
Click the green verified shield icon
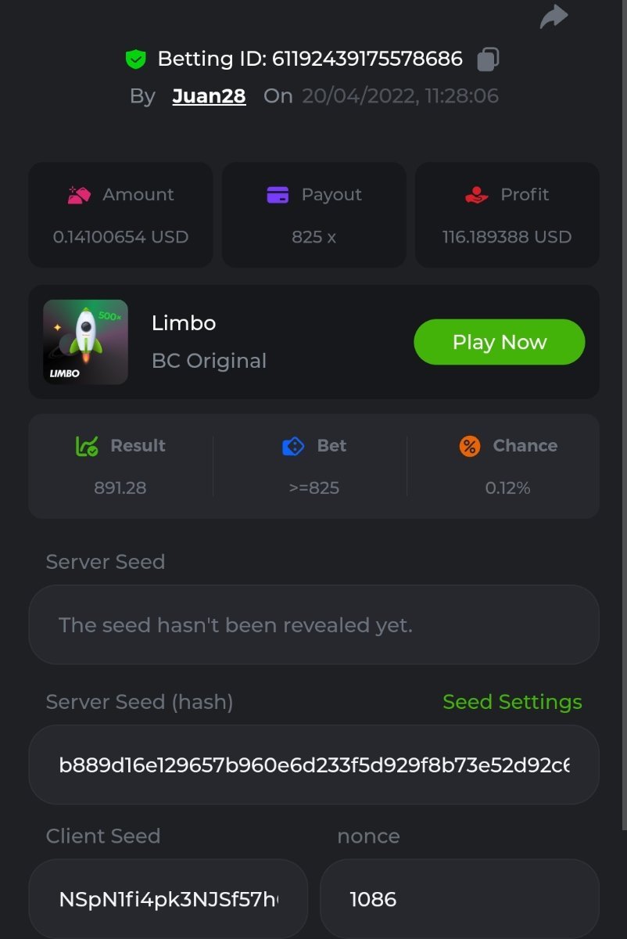[136, 59]
